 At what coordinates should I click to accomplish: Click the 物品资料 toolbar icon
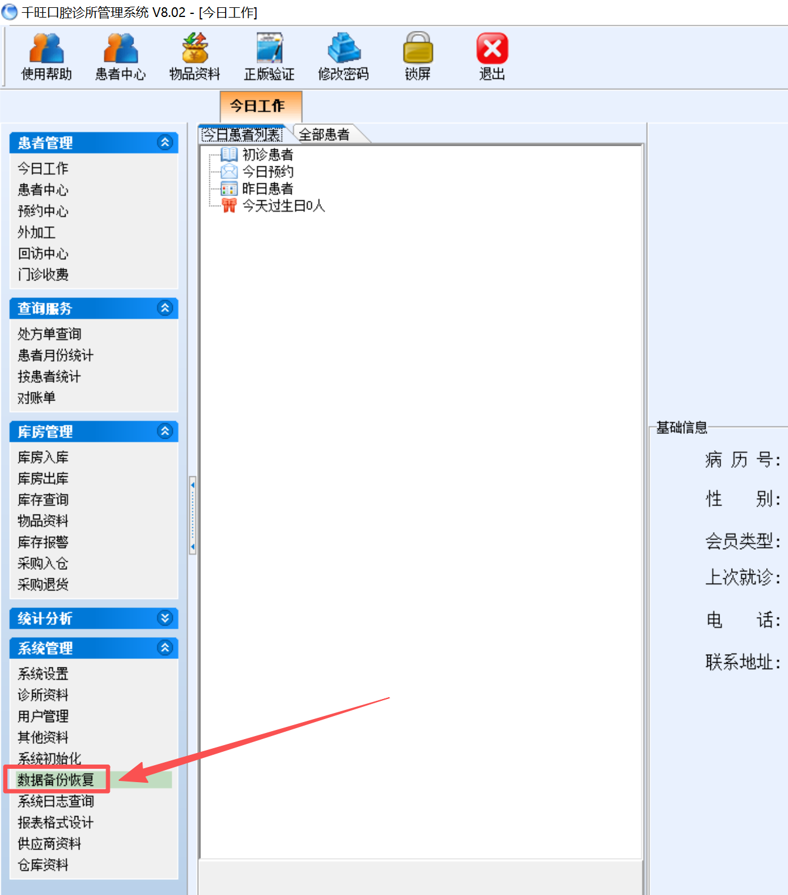coord(195,56)
